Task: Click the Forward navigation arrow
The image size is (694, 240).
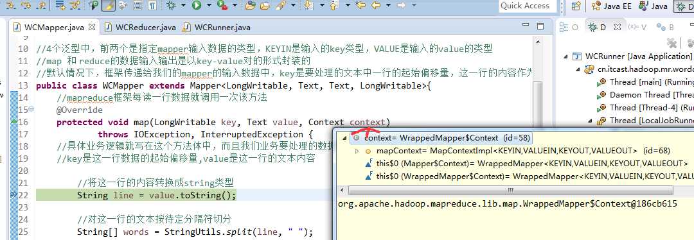Action: 402,5
